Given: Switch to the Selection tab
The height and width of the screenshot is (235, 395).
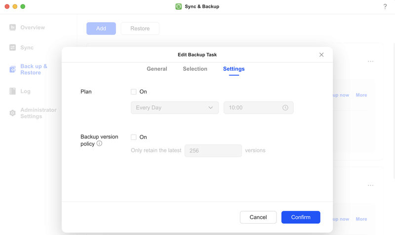Looking at the screenshot, I should pyautogui.click(x=195, y=69).
